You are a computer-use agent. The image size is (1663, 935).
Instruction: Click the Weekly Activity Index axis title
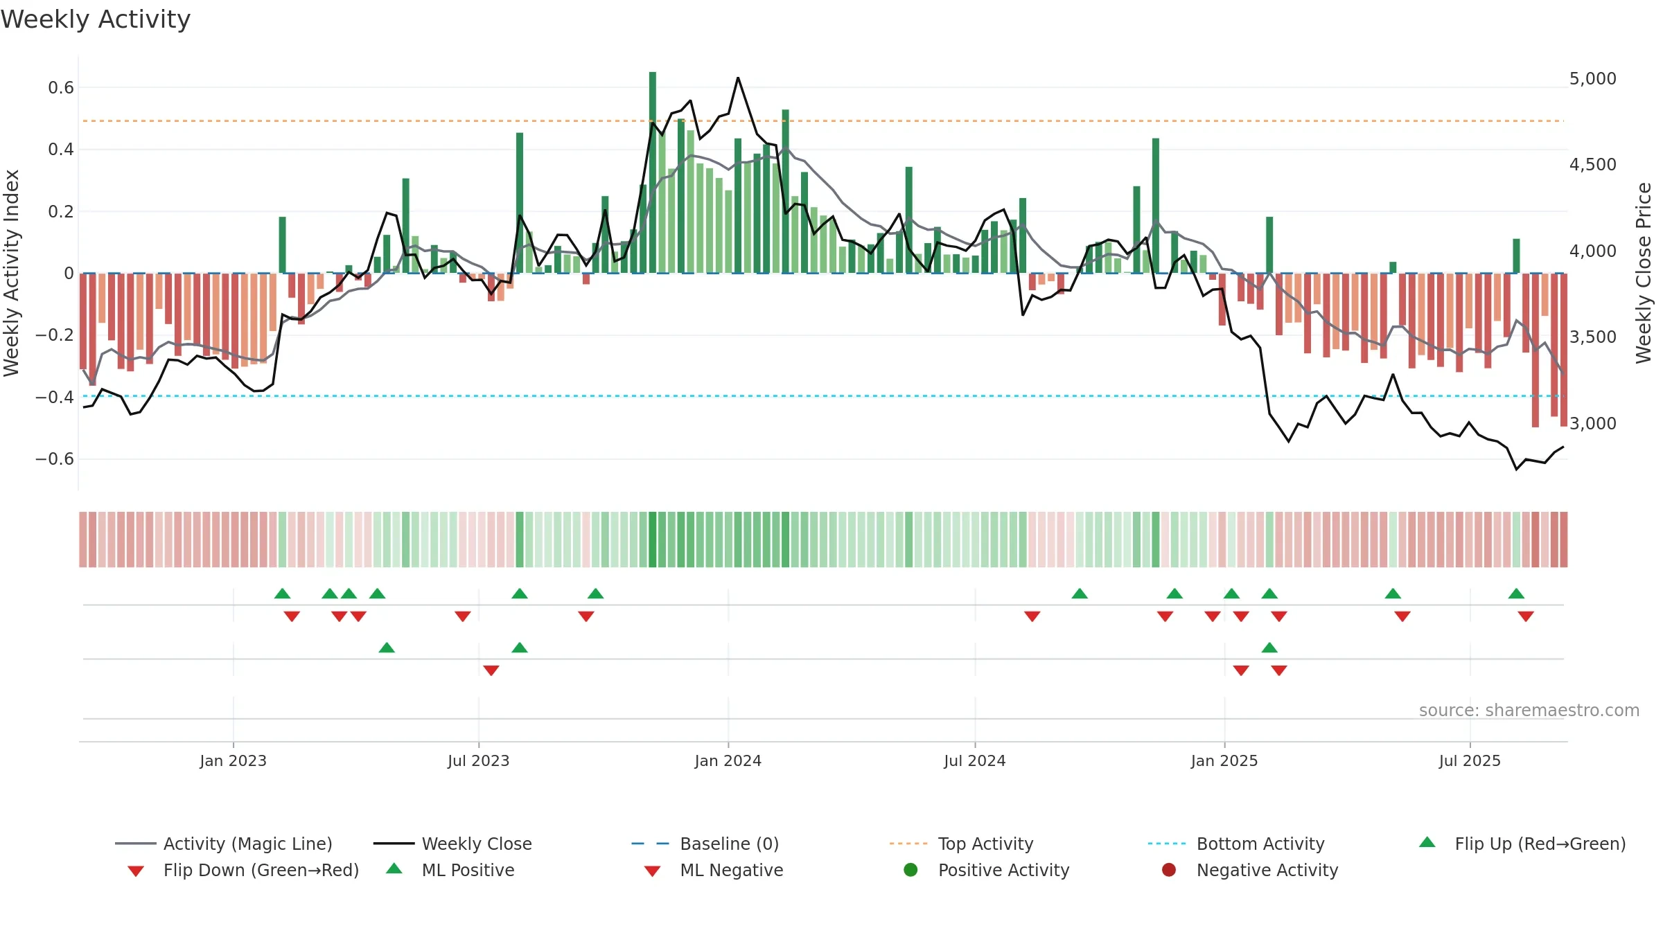11,273
